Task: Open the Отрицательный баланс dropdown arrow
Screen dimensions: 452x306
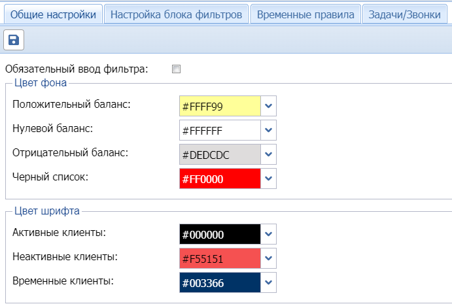Action: click(268, 154)
